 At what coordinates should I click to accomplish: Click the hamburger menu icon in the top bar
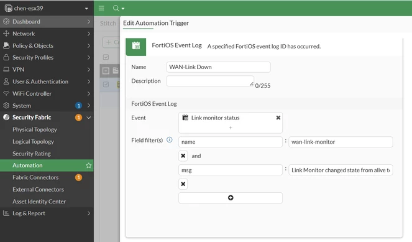pyautogui.click(x=101, y=8)
